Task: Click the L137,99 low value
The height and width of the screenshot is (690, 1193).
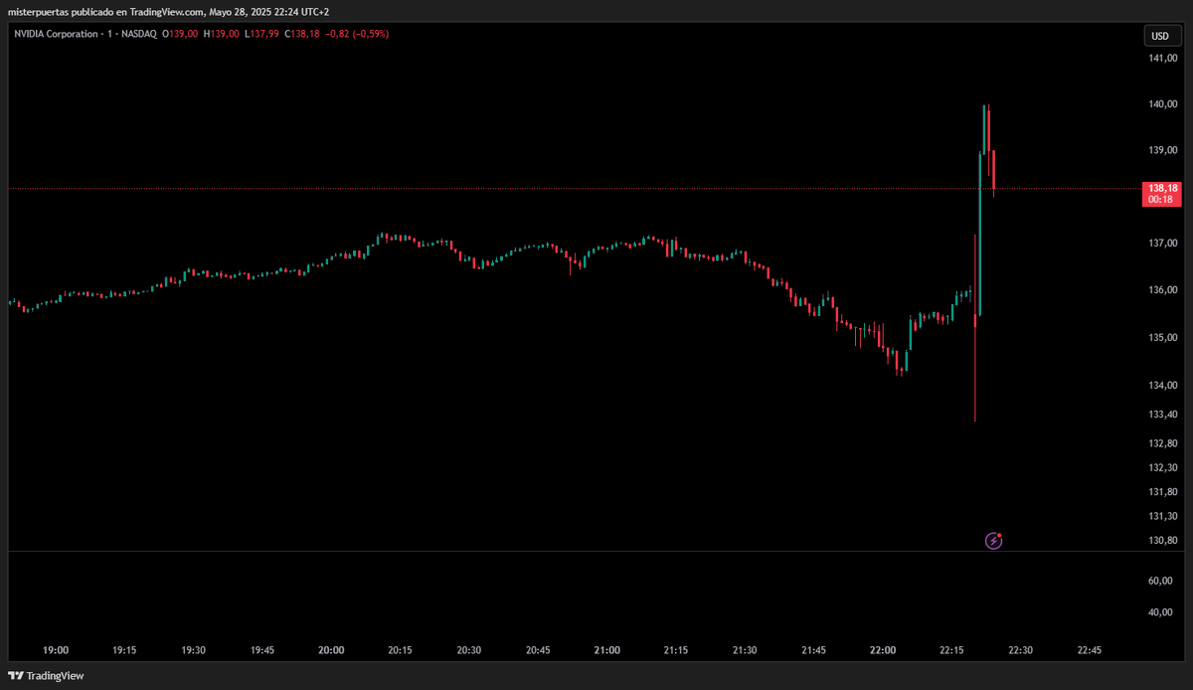Action: pyautogui.click(x=261, y=34)
